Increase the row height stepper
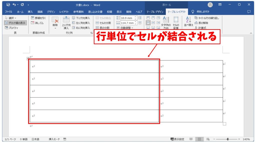256x143 pixels. pos(135,17)
